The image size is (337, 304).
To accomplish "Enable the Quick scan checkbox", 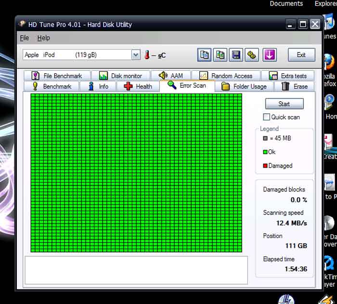I will [267, 117].
